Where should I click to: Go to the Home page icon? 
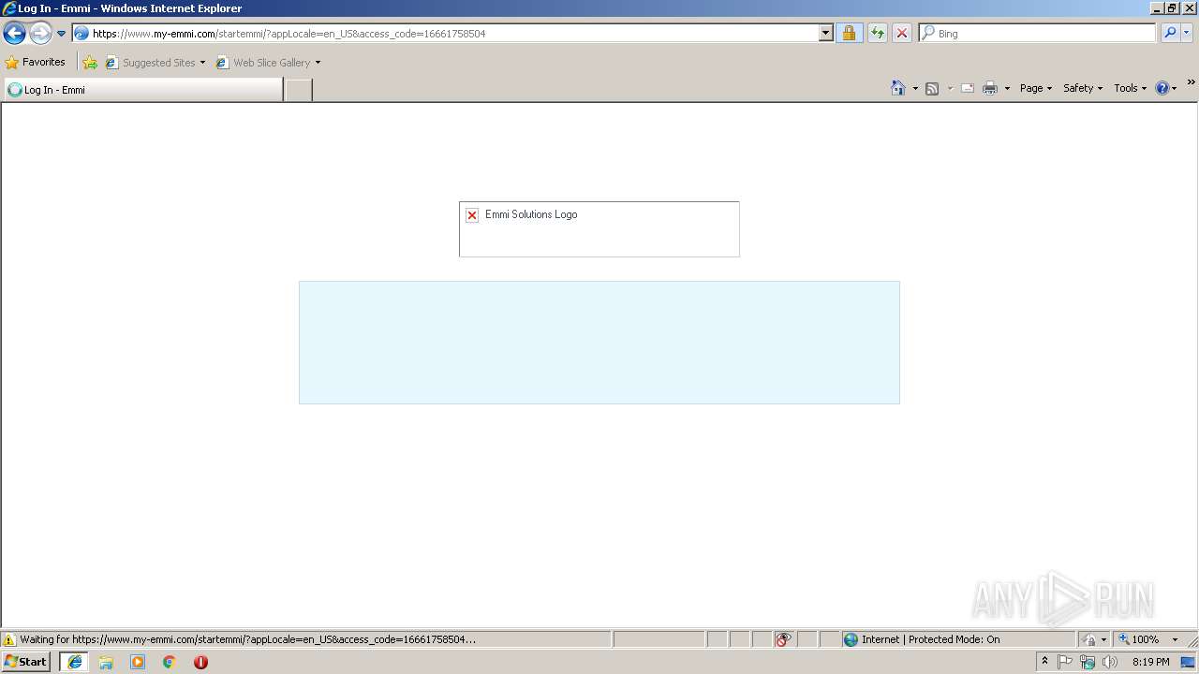(898, 88)
